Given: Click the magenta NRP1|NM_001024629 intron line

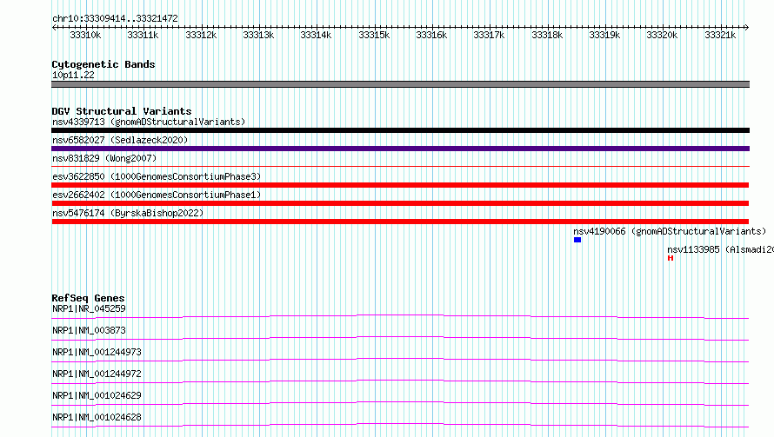Looking at the screenshot, I should [400, 403].
